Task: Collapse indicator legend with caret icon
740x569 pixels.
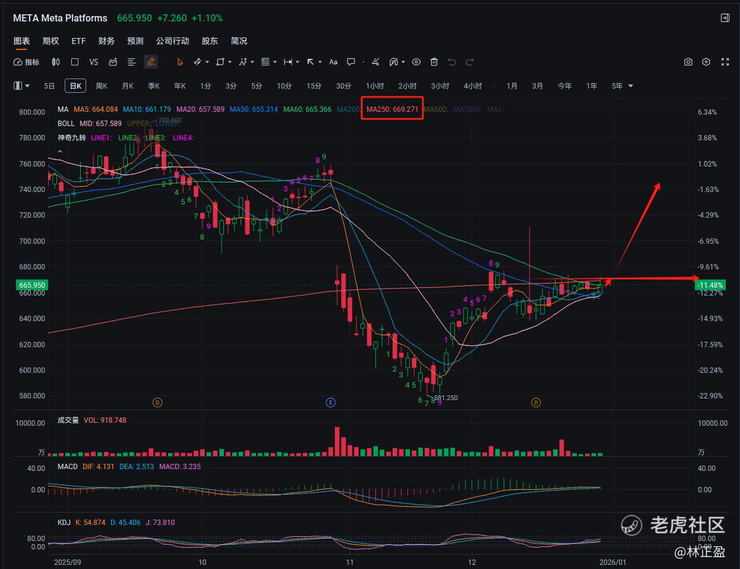Action: click(x=60, y=152)
